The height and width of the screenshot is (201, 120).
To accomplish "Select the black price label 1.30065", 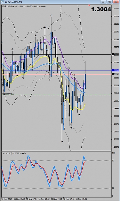I will (115, 54).
